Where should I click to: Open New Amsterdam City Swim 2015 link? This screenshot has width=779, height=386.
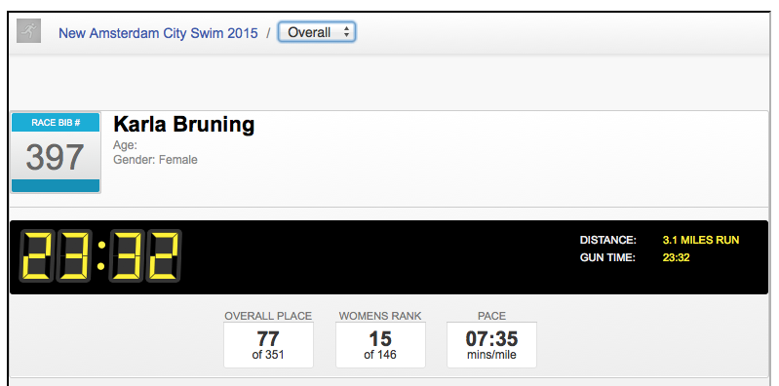pos(158,33)
